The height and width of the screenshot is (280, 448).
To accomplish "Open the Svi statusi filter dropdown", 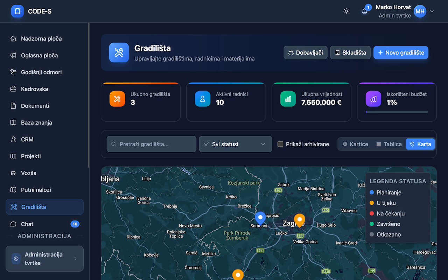I will click(235, 144).
